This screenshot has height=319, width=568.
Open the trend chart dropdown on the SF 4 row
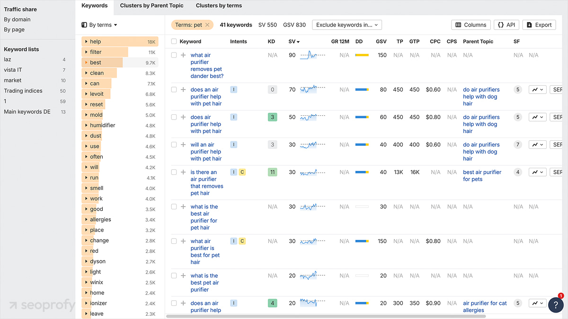538,172
